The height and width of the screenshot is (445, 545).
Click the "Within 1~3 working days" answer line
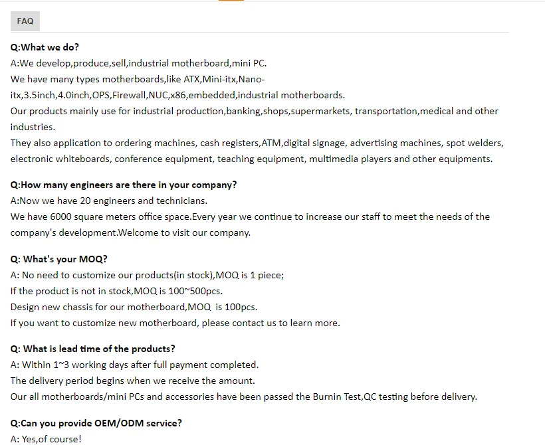click(134, 365)
